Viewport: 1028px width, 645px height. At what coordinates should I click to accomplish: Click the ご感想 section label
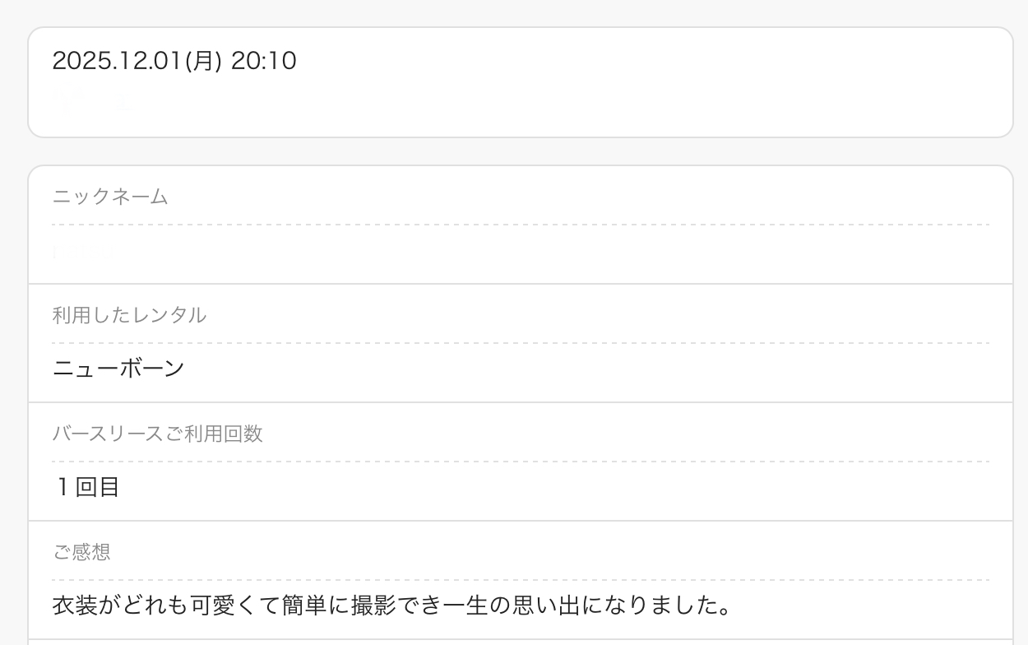tap(81, 552)
